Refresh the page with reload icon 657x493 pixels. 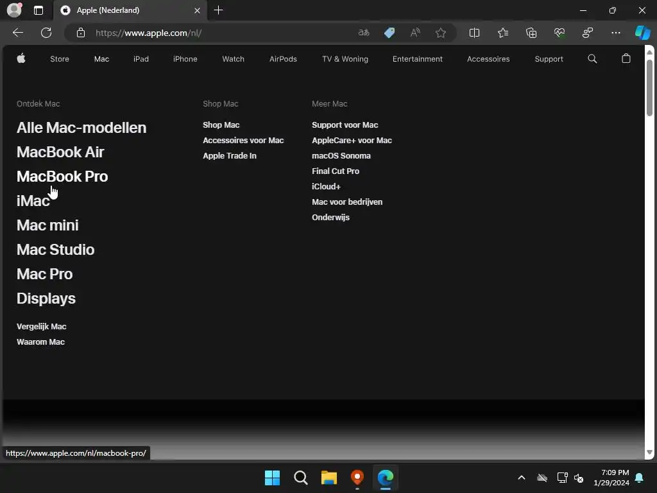(46, 33)
